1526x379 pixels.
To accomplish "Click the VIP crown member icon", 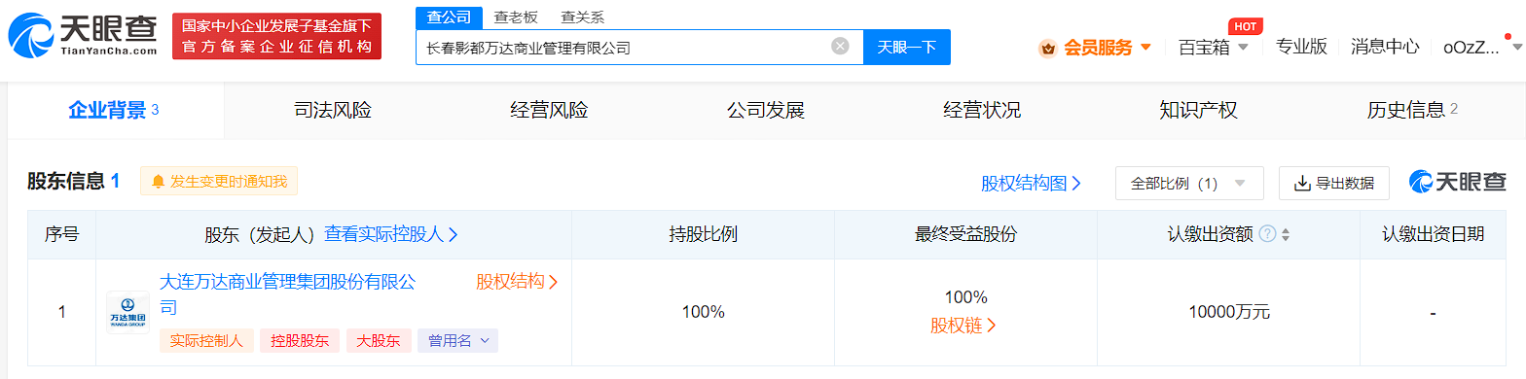I will coord(1047,48).
